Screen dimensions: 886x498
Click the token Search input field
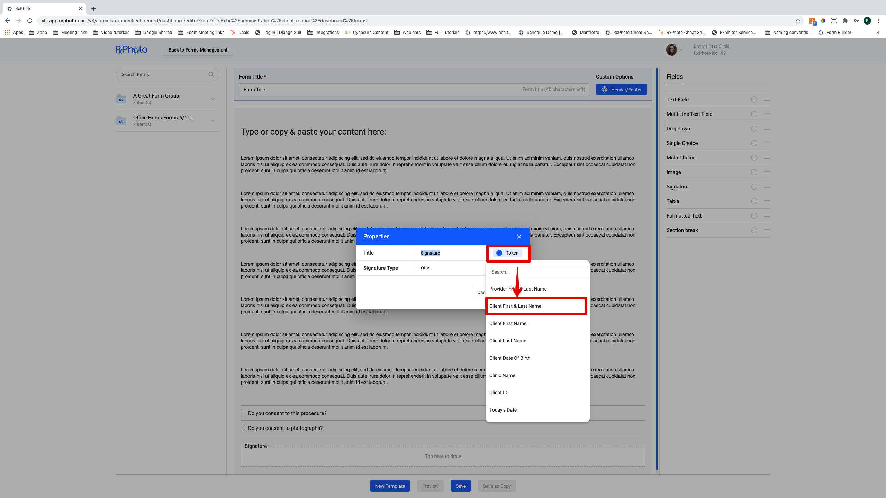click(x=537, y=272)
